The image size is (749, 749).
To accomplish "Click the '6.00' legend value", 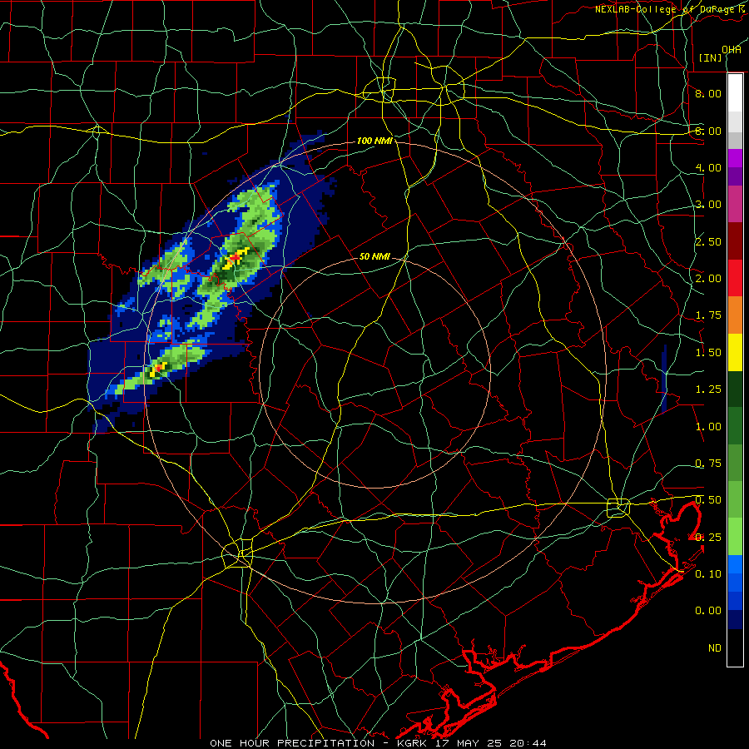I will (x=708, y=131).
